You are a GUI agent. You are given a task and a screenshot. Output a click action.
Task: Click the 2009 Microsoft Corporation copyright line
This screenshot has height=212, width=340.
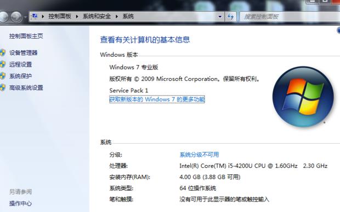(184, 79)
